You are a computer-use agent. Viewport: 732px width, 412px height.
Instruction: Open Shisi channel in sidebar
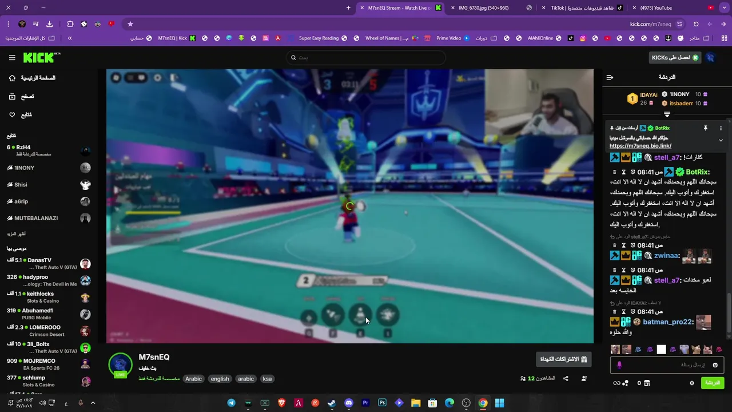49,184
